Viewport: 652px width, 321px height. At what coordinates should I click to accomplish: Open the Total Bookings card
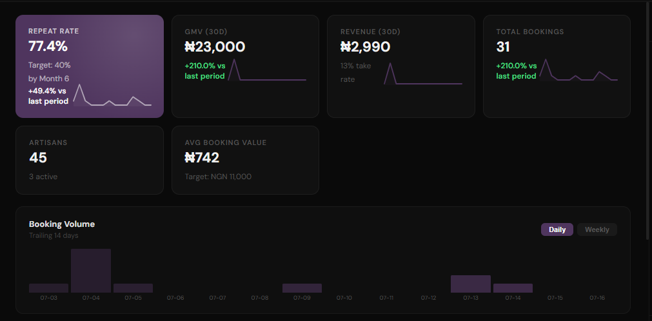(557, 66)
